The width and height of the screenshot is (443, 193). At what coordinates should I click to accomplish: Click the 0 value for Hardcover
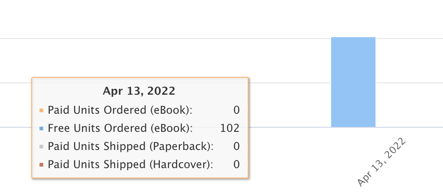pyautogui.click(x=236, y=164)
